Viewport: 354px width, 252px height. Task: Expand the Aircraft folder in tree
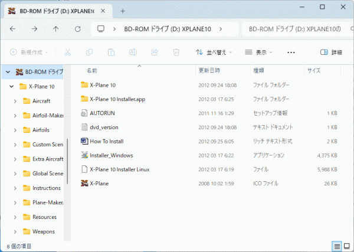[x=15, y=101]
